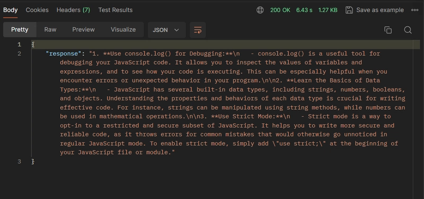The width and height of the screenshot is (424, 199).
Task: Click the floppy disk save icon
Action: pyautogui.click(x=349, y=10)
